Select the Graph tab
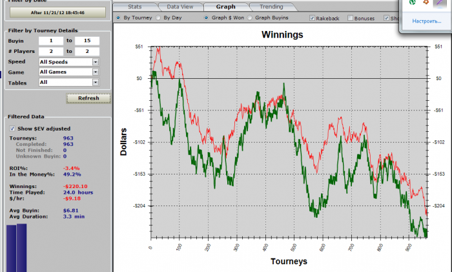452x272 pixels. 226,6
